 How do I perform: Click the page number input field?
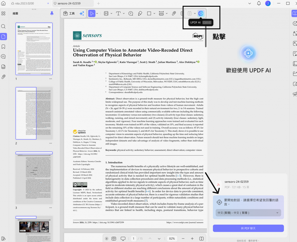[x=133, y=239]
